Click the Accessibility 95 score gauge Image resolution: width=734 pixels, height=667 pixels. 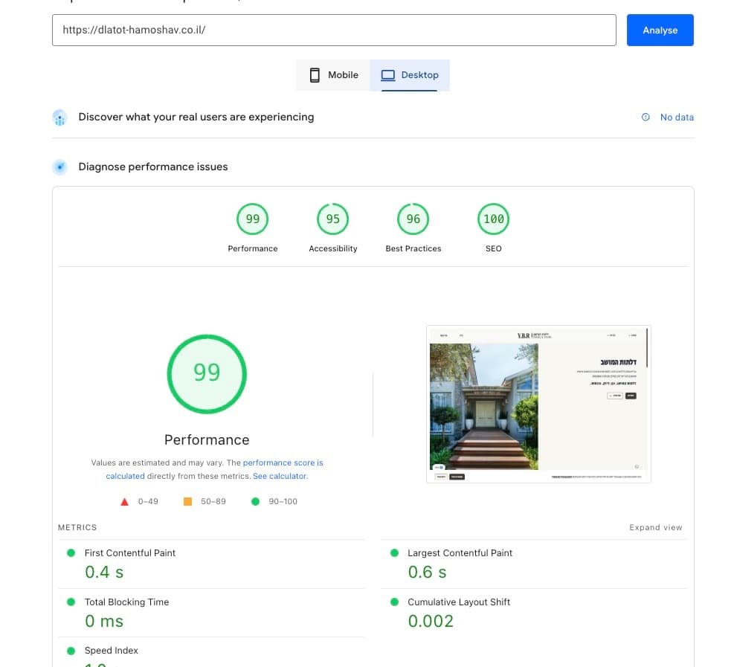point(332,219)
